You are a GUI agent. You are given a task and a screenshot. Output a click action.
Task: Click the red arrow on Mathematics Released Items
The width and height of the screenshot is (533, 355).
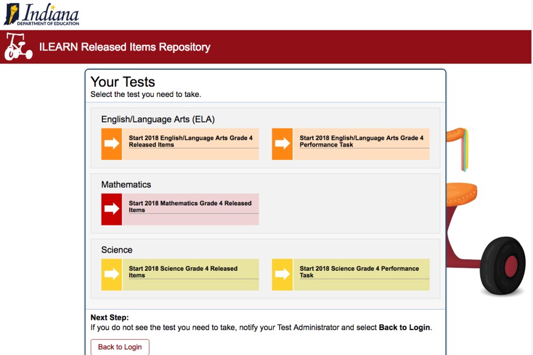[111, 207]
